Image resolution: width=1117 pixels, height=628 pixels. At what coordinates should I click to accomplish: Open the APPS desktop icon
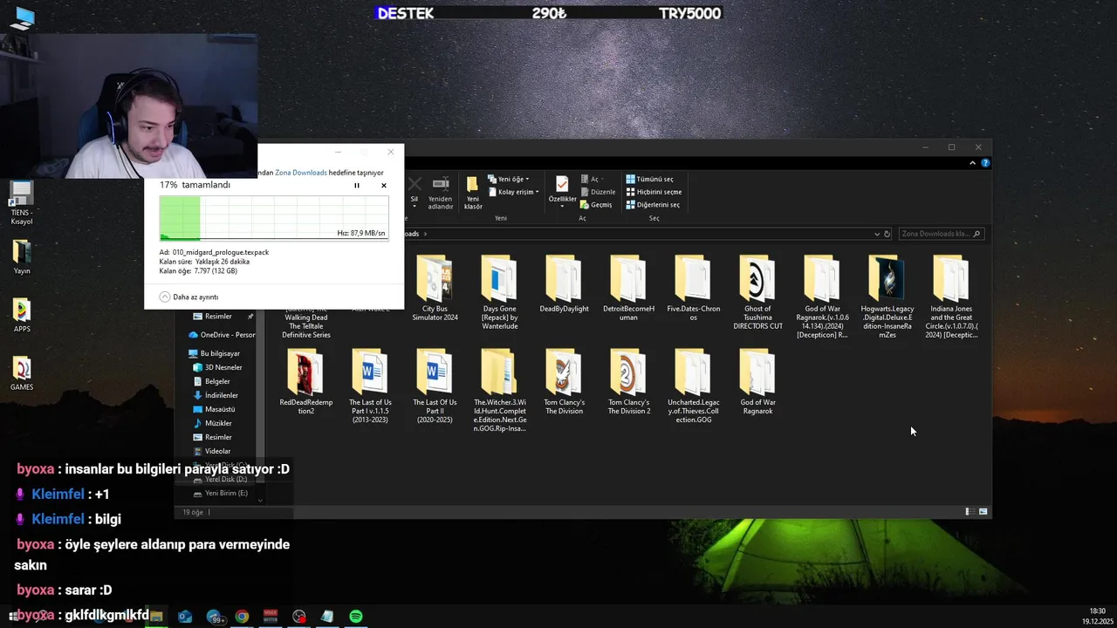tap(22, 315)
